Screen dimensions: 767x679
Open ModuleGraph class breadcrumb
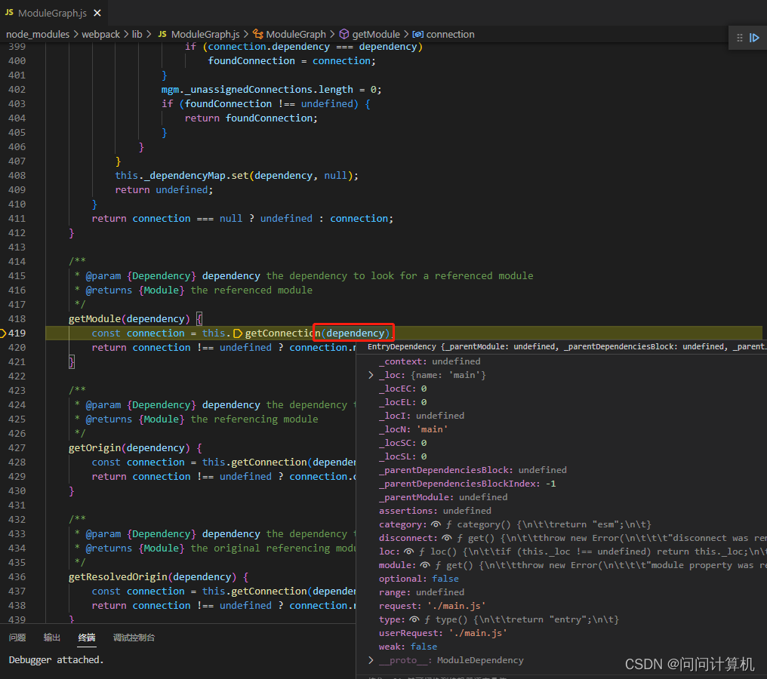pyautogui.click(x=296, y=34)
